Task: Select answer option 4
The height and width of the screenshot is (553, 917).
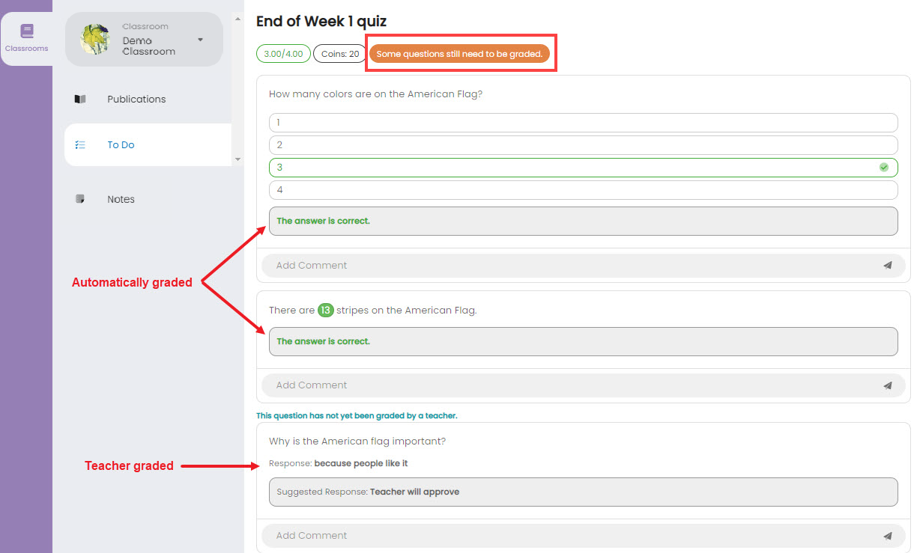Action: 583,190
